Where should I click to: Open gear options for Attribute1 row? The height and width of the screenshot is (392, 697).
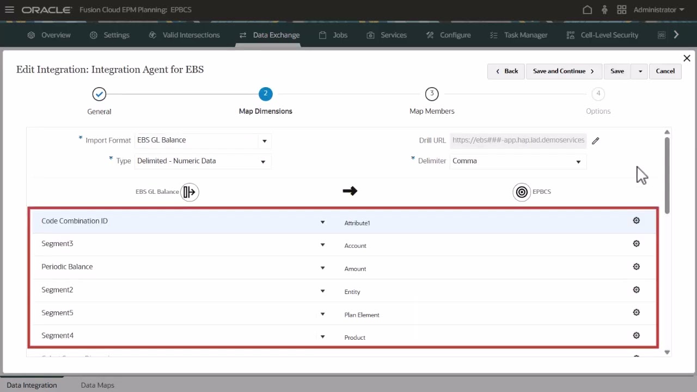coord(636,220)
